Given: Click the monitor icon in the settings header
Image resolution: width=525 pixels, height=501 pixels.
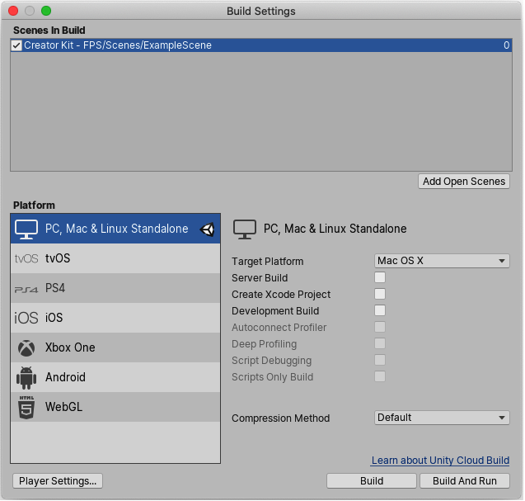Looking at the screenshot, I should click(245, 229).
